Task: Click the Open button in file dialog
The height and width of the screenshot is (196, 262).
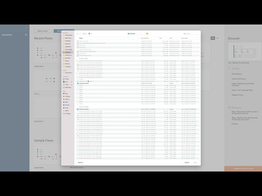Action: 195,163
